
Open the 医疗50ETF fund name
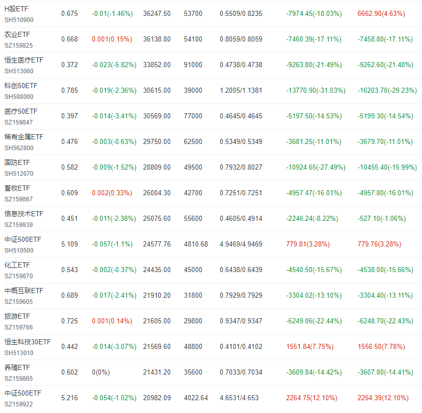[21, 111]
